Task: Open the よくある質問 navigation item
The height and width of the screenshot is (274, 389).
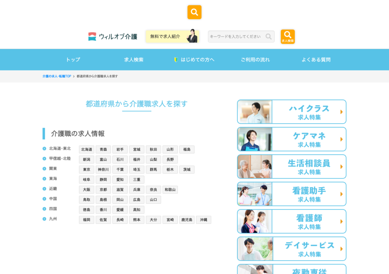Action: [316, 60]
